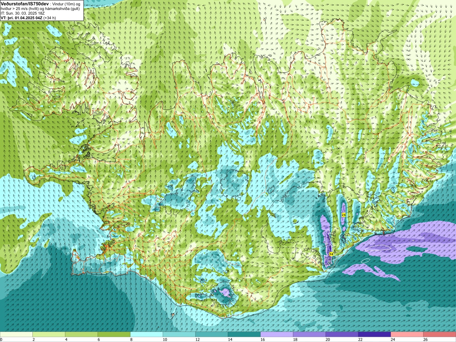Click the legend value 10

coord(165,340)
